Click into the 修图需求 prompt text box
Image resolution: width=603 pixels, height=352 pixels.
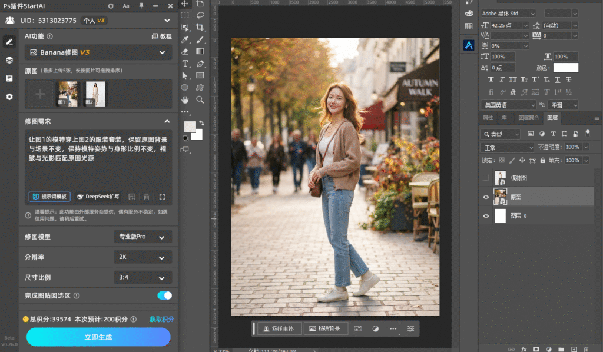(x=98, y=160)
